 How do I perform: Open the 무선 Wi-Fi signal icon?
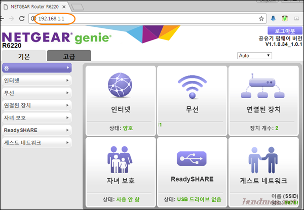(x=192, y=87)
